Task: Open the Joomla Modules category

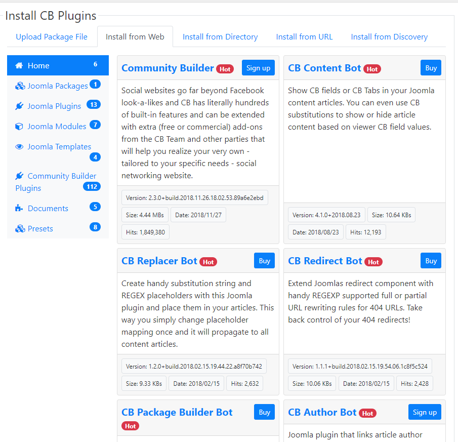Action: point(58,127)
